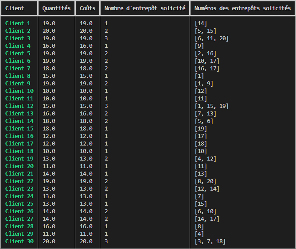Select the 'Client 6' row label

coord(18,61)
